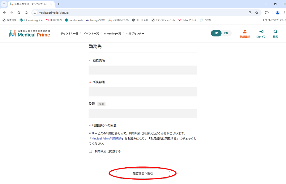Open Yahoo!ニュース bookmark
Viewport: 286px width, 184px height.
point(187,20)
